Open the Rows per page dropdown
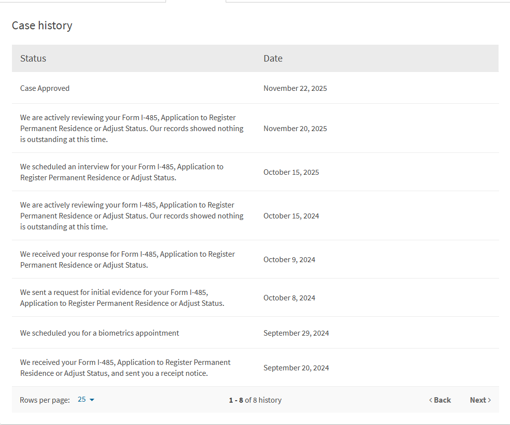Image resolution: width=510 pixels, height=425 pixels. (86, 400)
